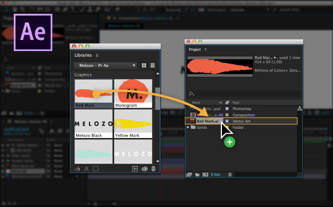
Task: Click the add character style A icon
Action: (x=86, y=169)
